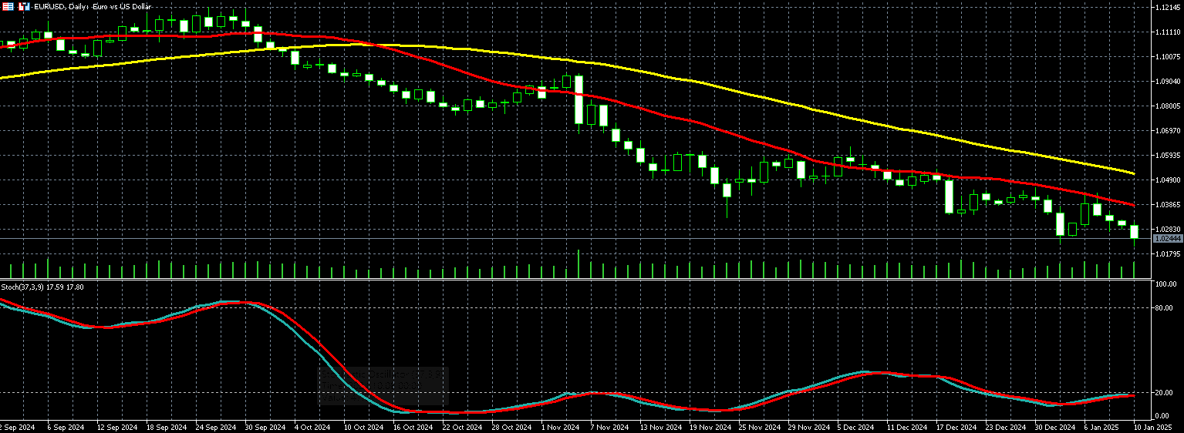Click the 12 Sep 2024 date label
The height and width of the screenshot is (433, 1184).
[x=116, y=427]
